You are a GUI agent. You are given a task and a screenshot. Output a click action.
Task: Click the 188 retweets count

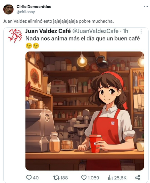pyautogui.click(x=64, y=178)
